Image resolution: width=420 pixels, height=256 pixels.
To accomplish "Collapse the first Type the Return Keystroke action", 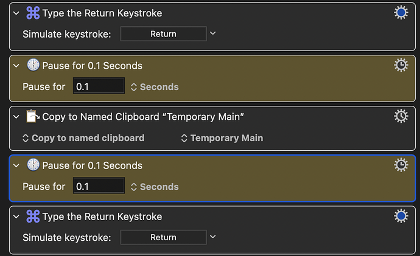I will [x=16, y=13].
